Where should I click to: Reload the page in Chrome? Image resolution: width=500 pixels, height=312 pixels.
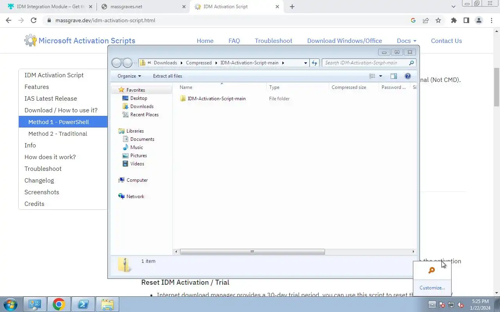34,20
